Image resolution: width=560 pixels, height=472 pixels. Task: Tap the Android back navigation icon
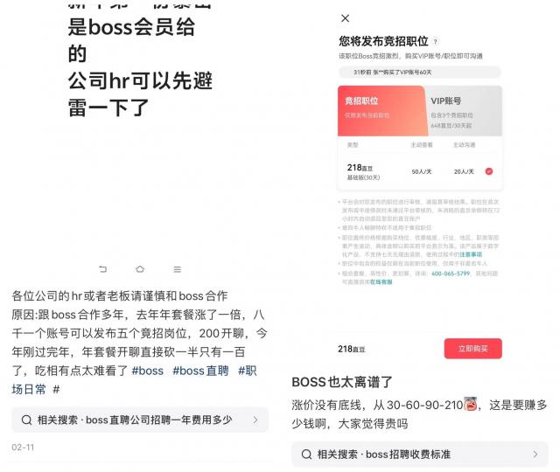103,269
